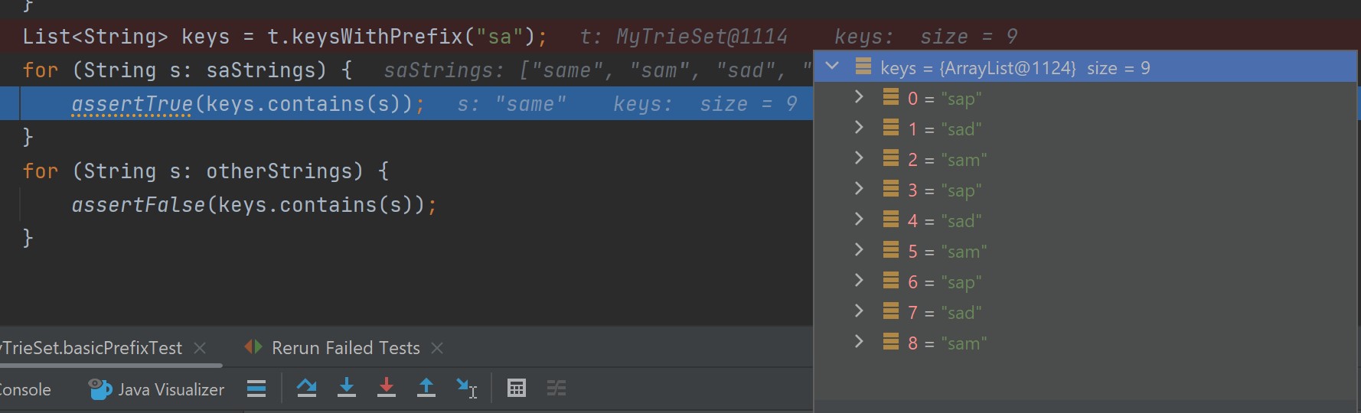Click the assertTrue call in the code

coord(132,104)
